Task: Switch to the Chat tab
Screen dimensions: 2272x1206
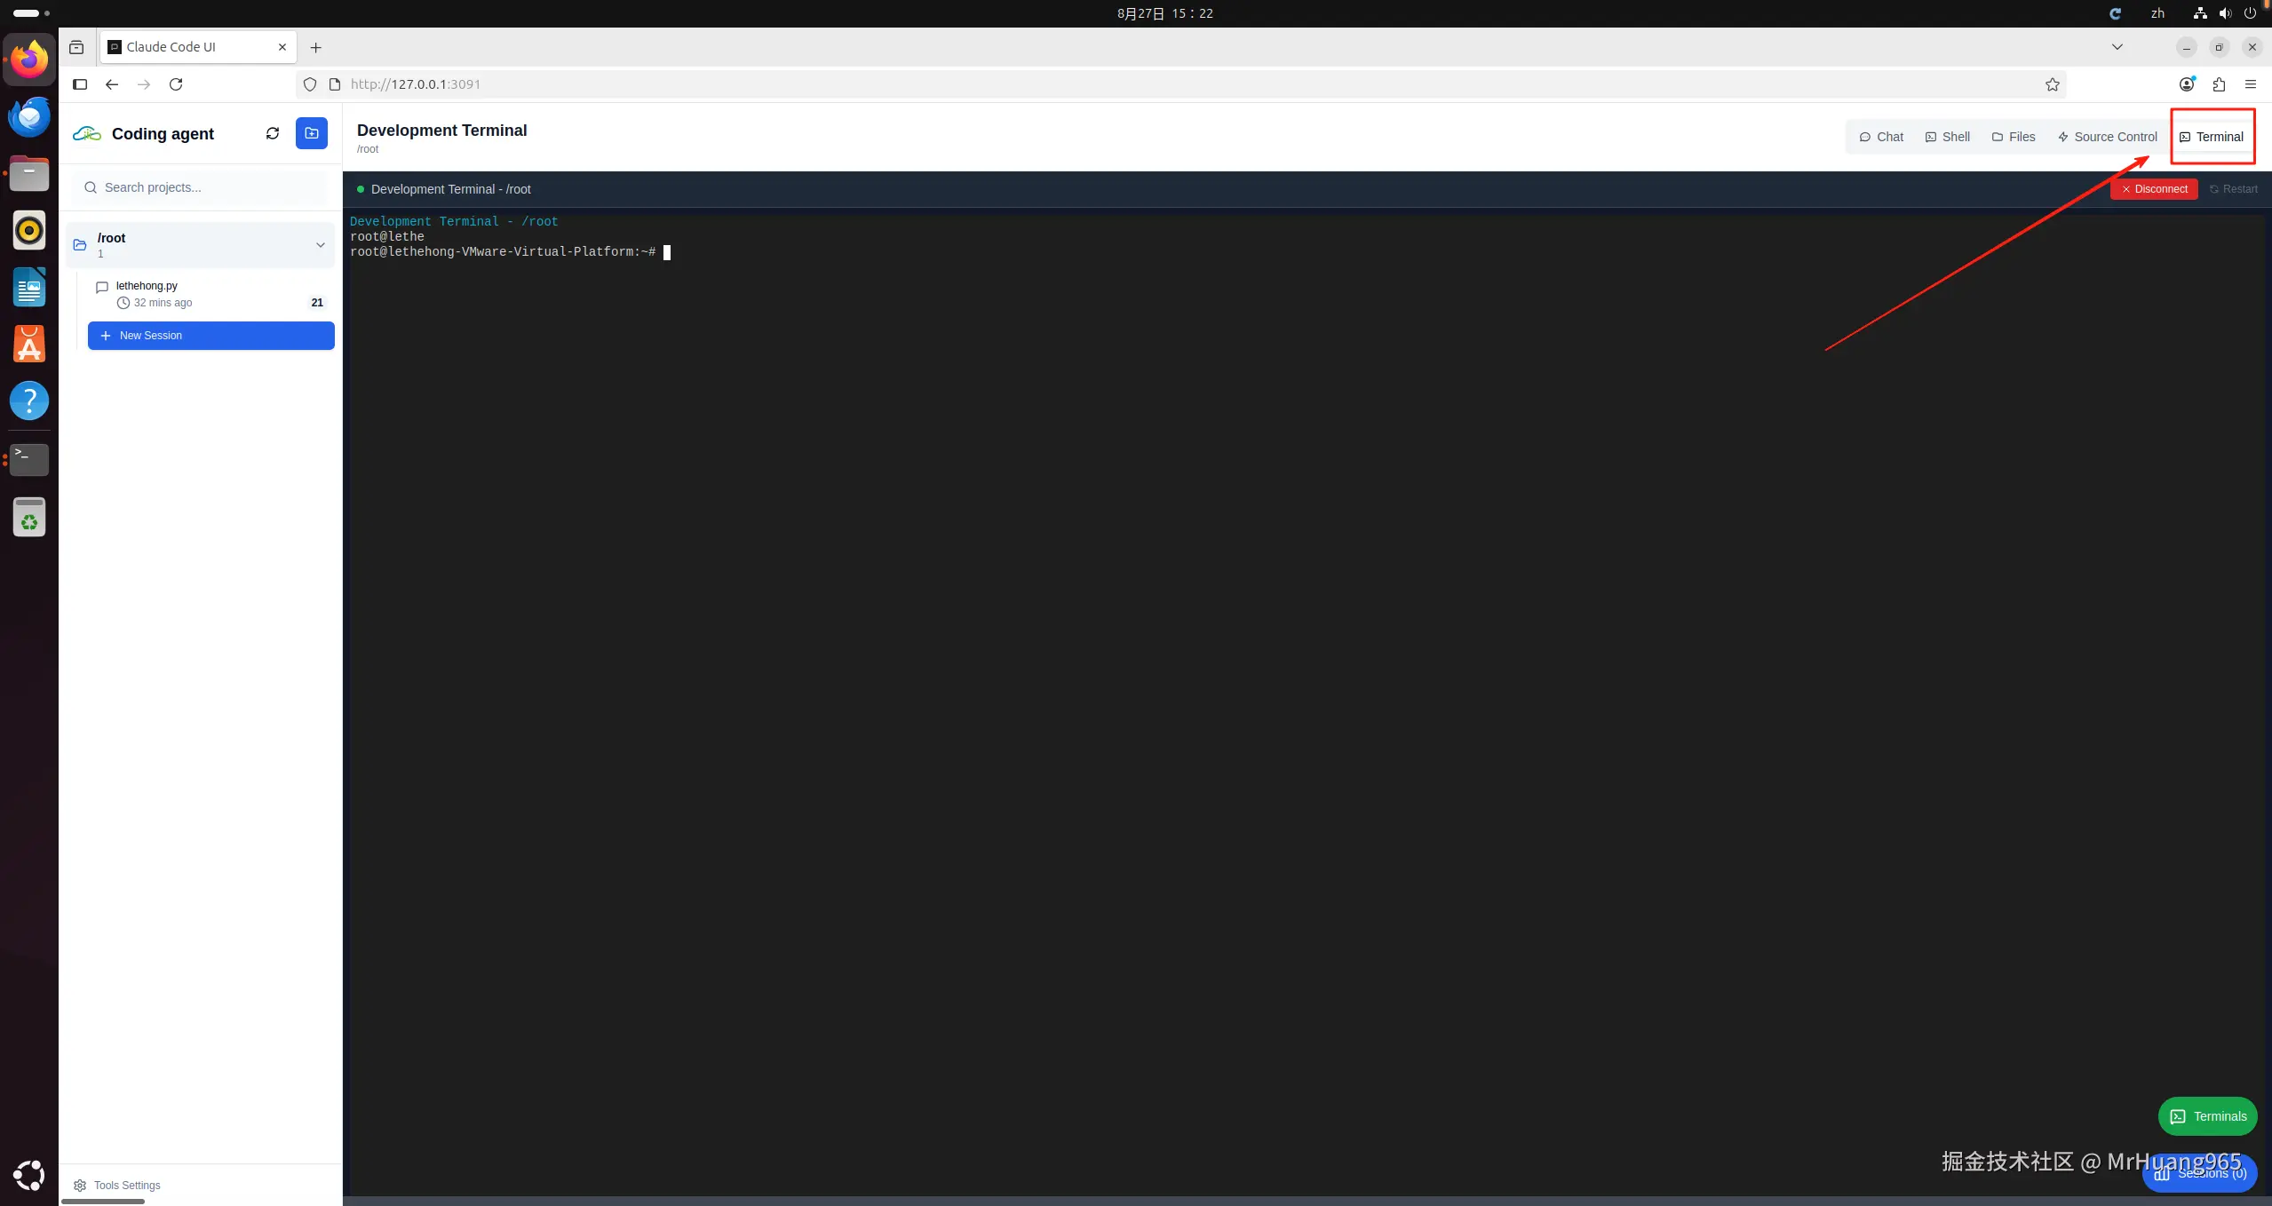Action: point(1880,137)
